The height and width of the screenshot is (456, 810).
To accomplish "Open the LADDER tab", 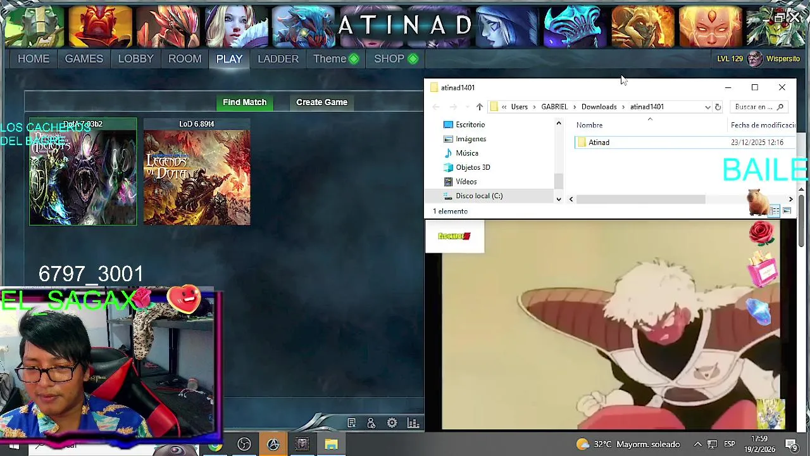I will click(x=278, y=58).
